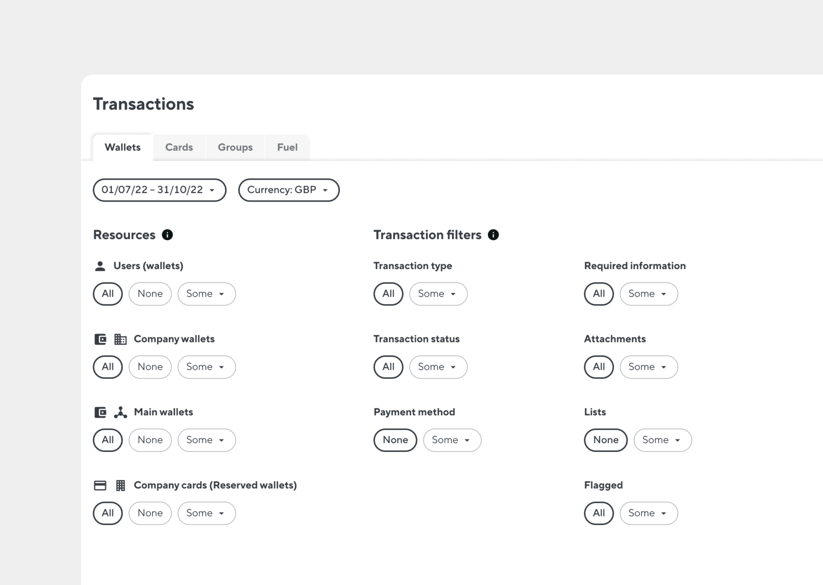Click the Flagged label
823x585 pixels.
pos(603,485)
